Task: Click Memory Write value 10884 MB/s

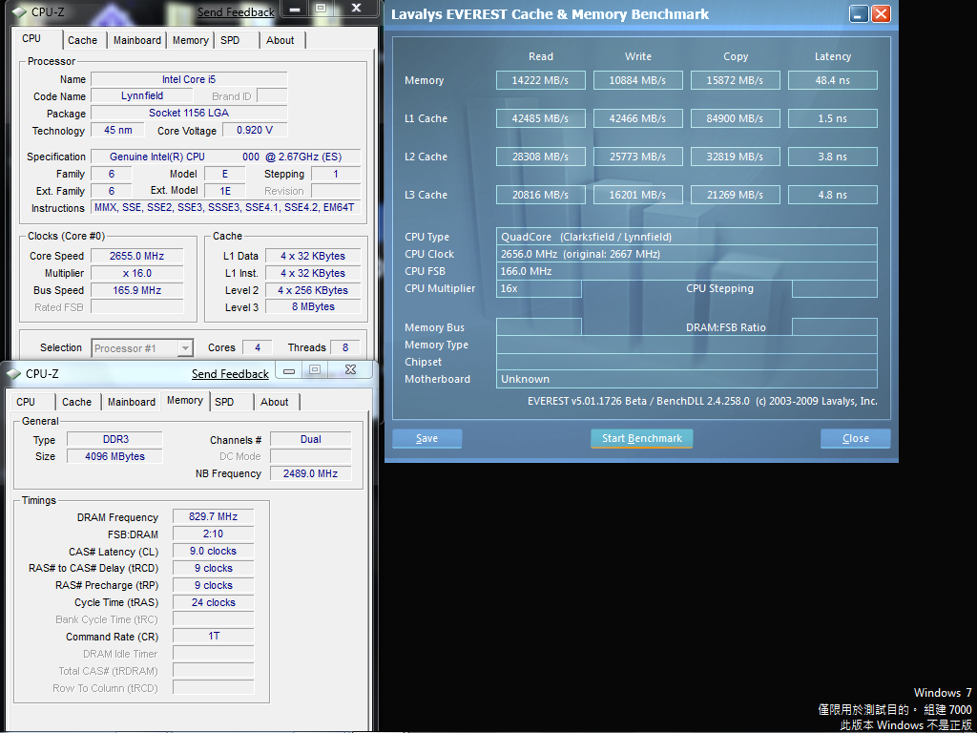Action: pos(638,80)
